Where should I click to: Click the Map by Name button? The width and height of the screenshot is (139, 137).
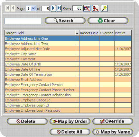coord(113,132)
